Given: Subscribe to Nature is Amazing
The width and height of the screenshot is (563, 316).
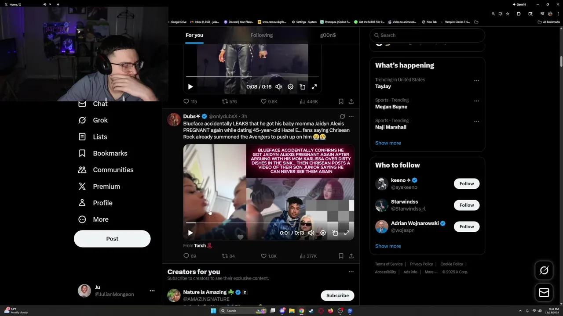Looking at the screenshot, I should coord(337,295).
